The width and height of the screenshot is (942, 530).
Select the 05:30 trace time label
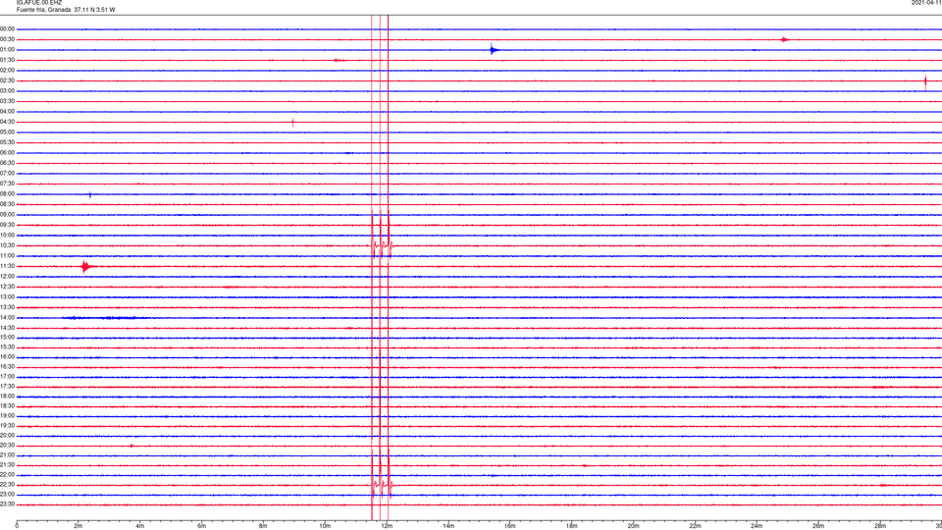[x=8, y=142]
